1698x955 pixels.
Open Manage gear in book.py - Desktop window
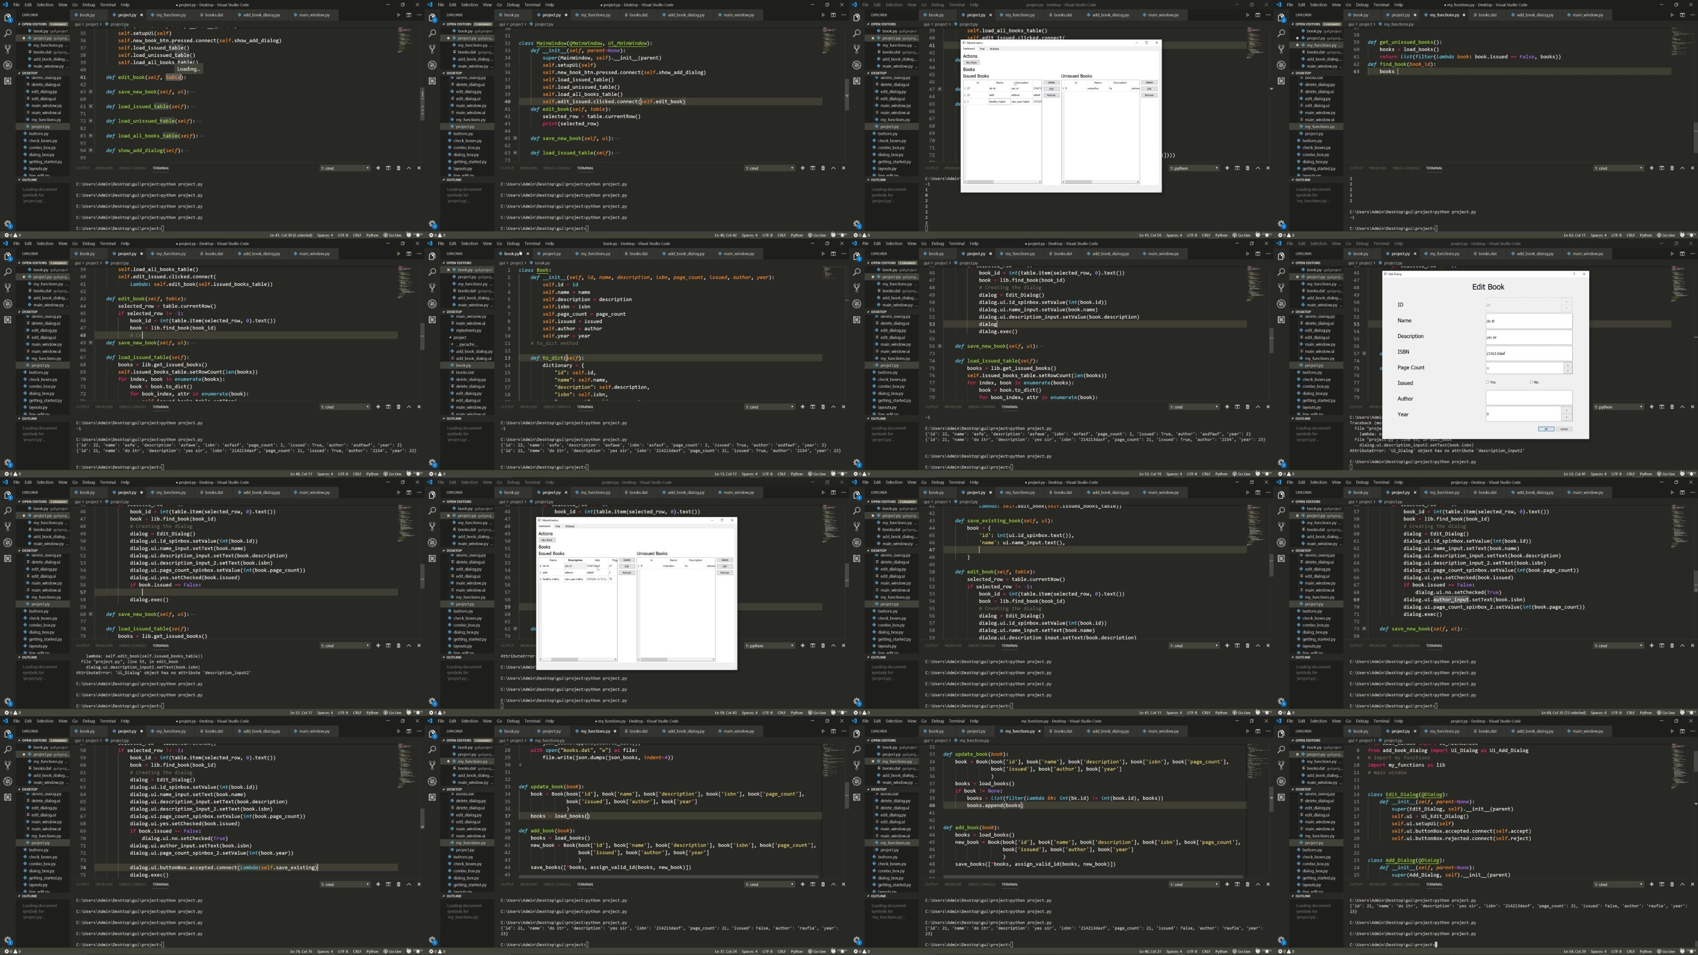(432, 463)
